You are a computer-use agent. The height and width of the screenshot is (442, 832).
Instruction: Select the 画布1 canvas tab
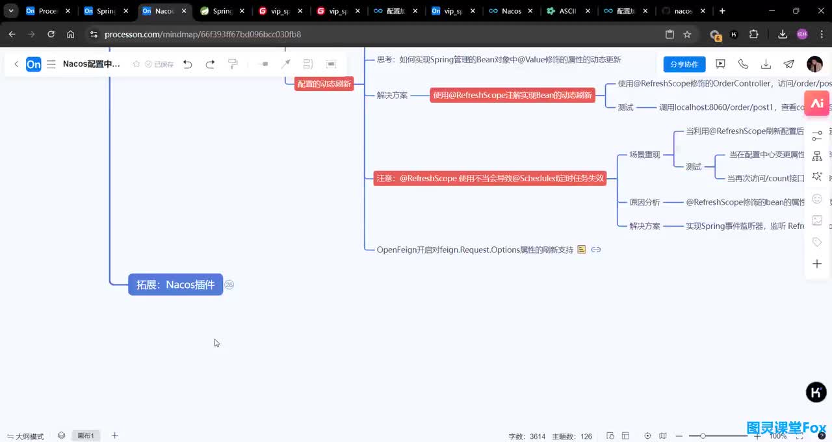86,436
